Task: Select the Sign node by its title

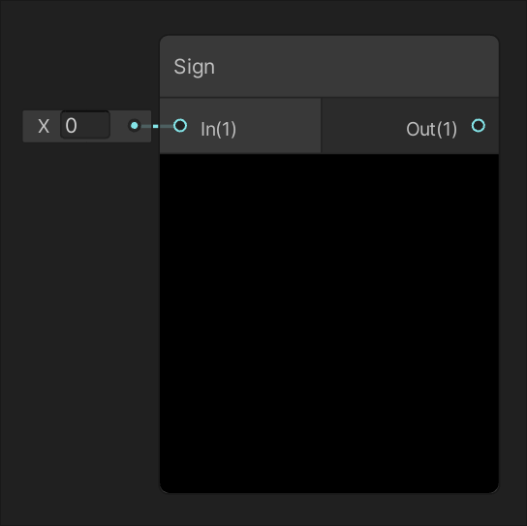Action: 195,67
